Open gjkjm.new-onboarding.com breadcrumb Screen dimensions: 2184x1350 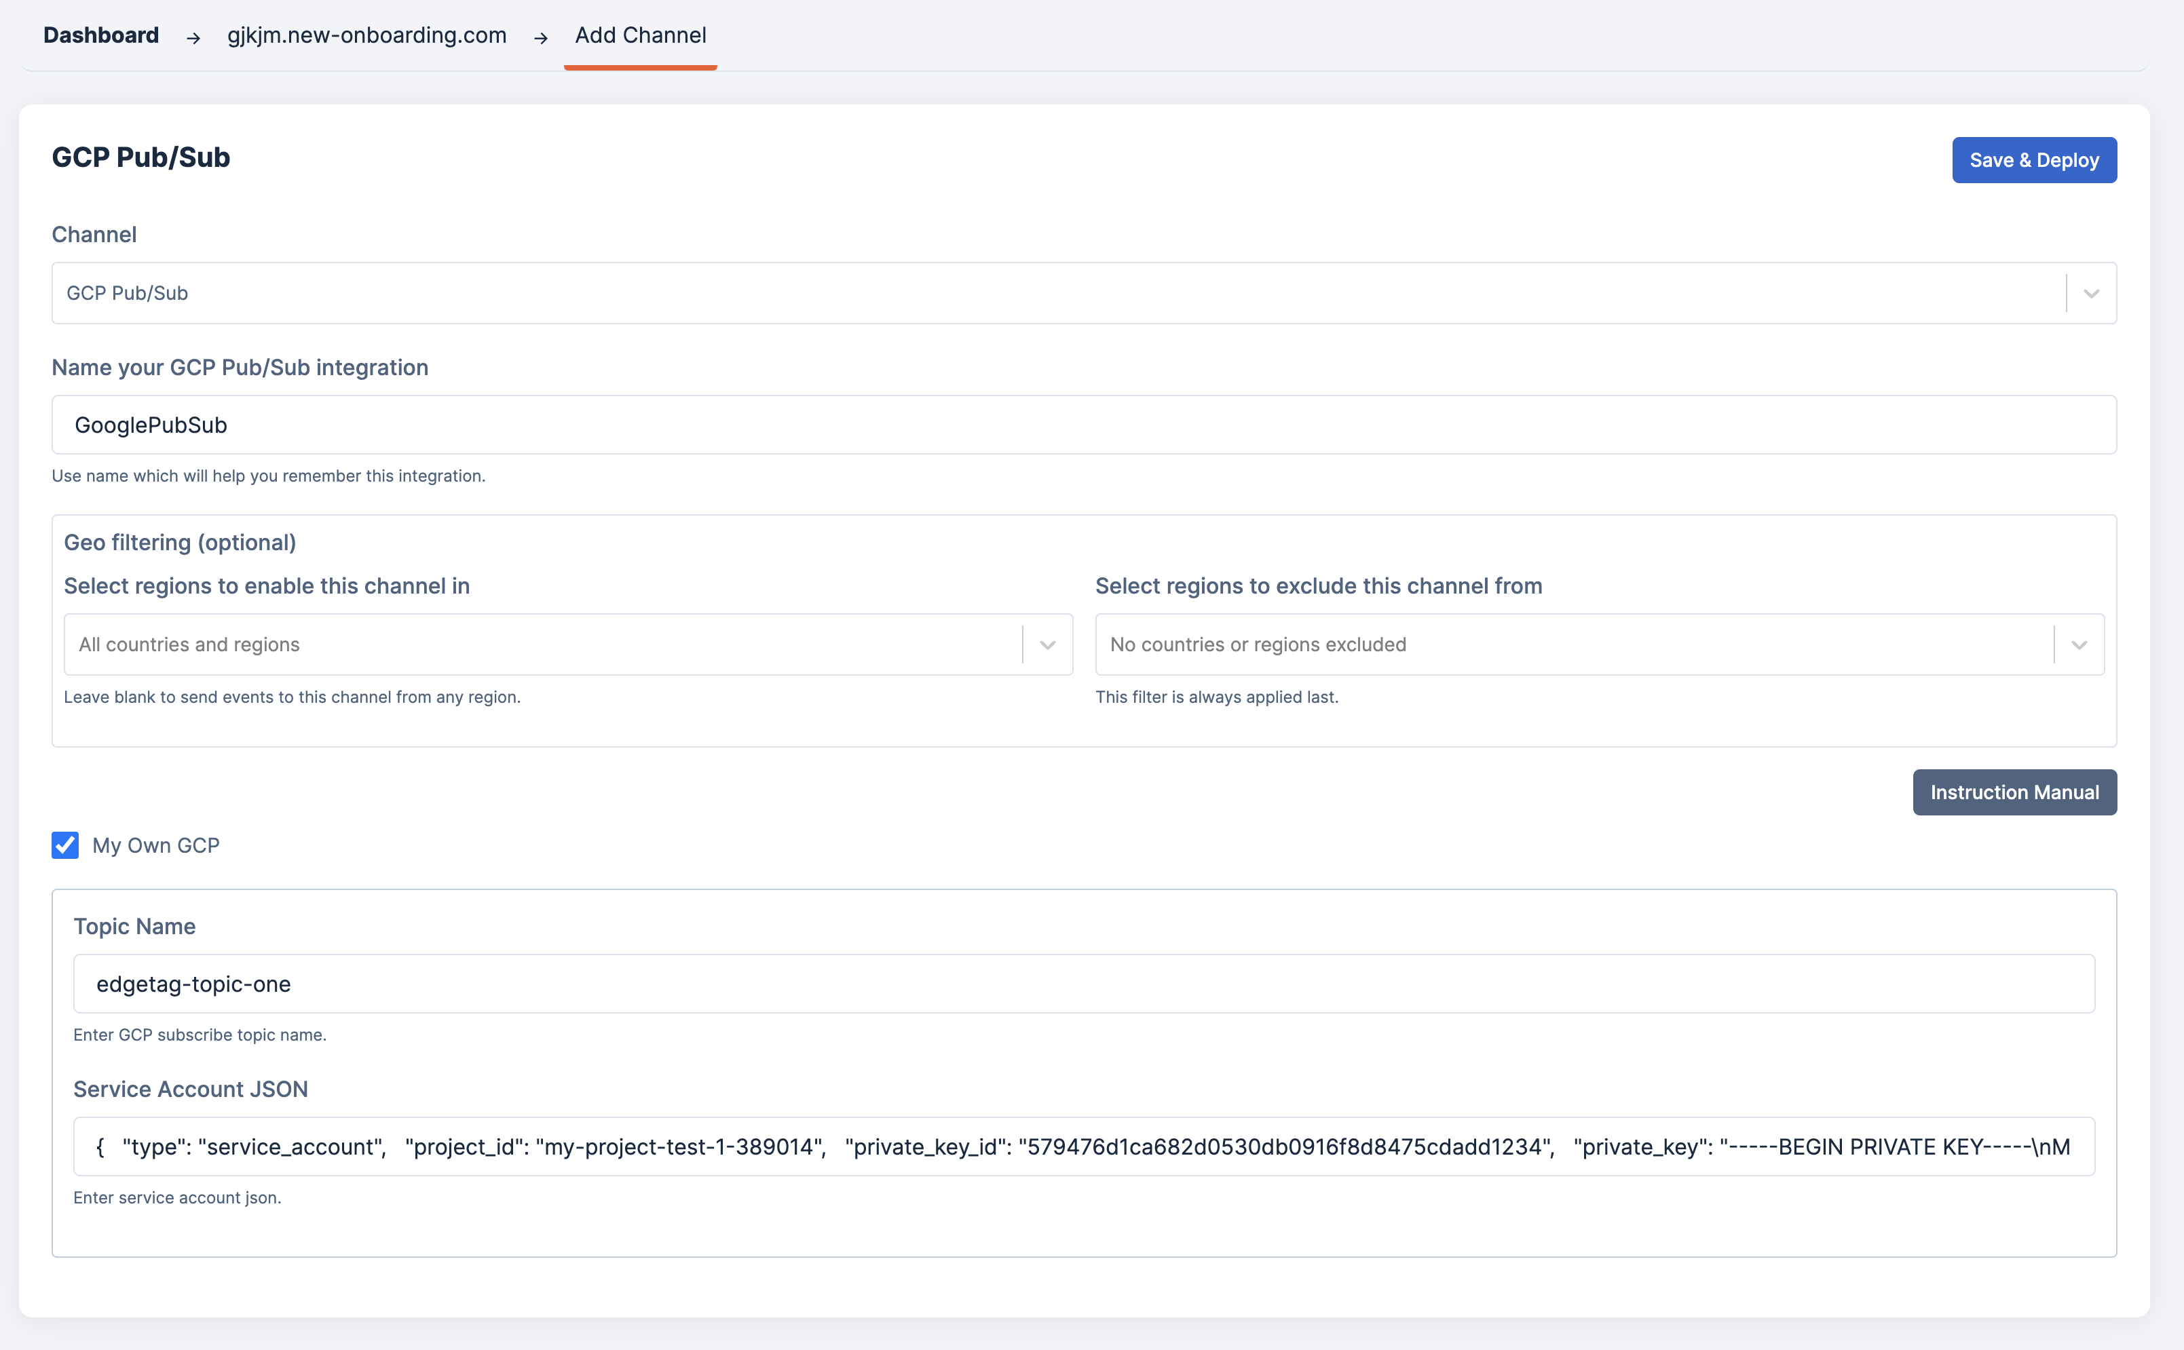tap(366, 35)
